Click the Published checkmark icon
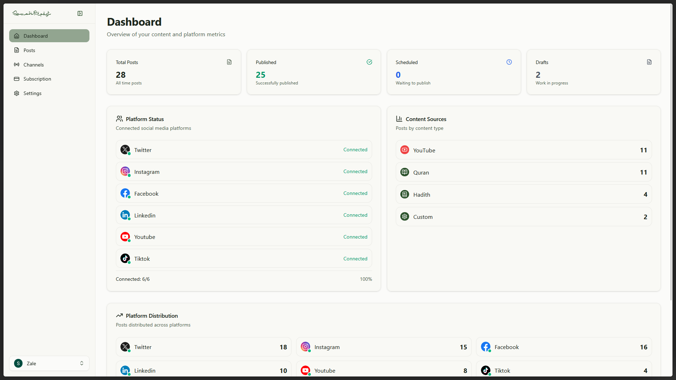Image resolution: width=676 pixels, height=380 pixels. [369, 62]
